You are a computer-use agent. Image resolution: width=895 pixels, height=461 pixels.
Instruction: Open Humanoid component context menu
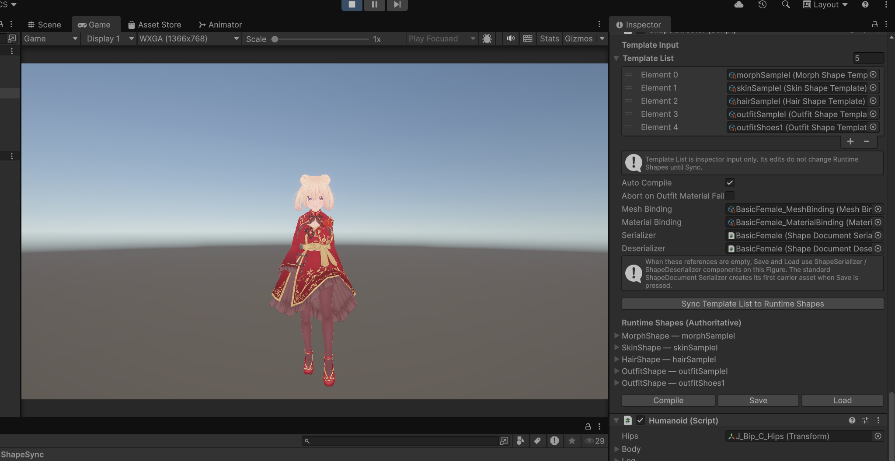878,420
